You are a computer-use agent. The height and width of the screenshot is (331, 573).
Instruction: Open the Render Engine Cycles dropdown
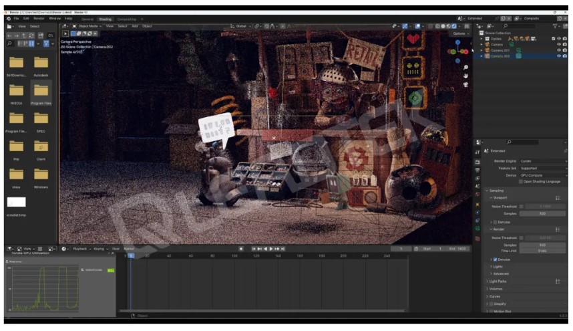click(x=542, y=161)
